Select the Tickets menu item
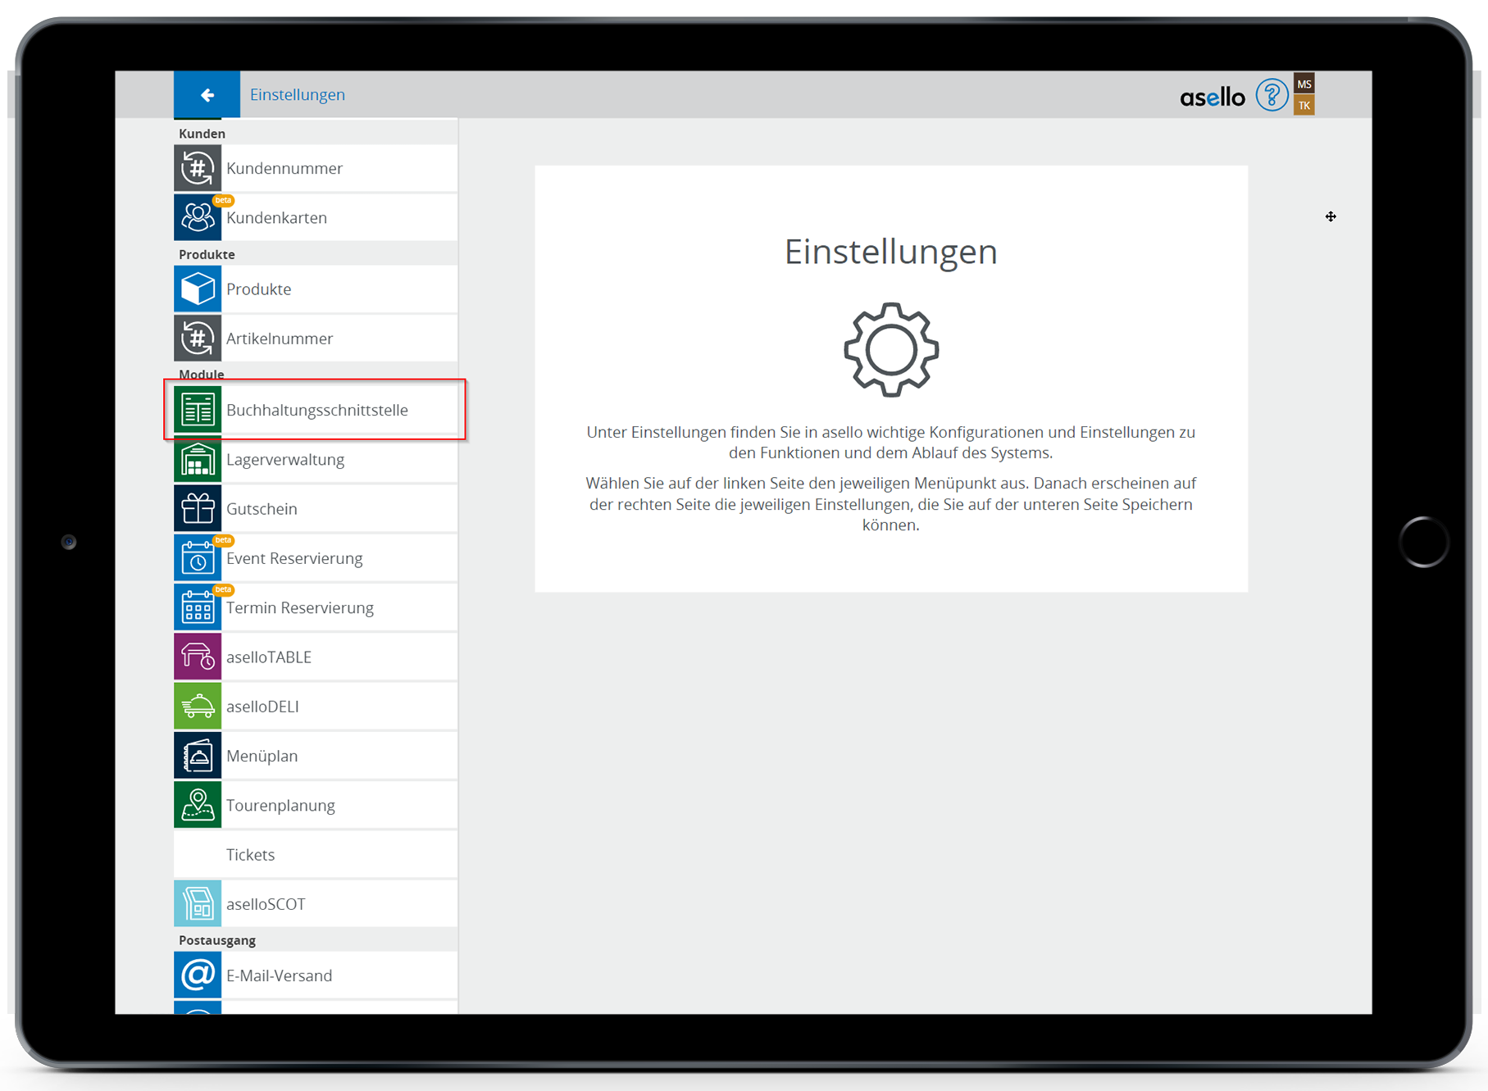Screen dimensions: 1488x1091 [x=251, y=855]
